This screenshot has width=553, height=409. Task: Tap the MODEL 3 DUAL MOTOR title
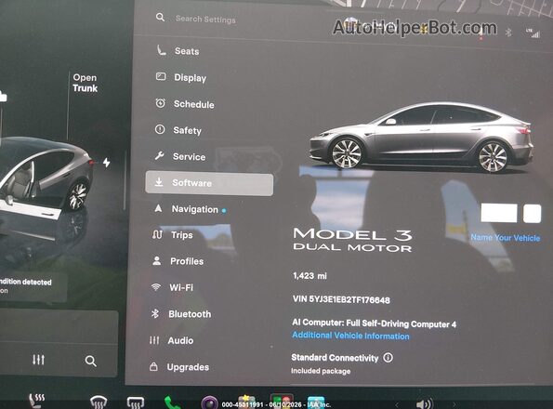pos(352,240)
